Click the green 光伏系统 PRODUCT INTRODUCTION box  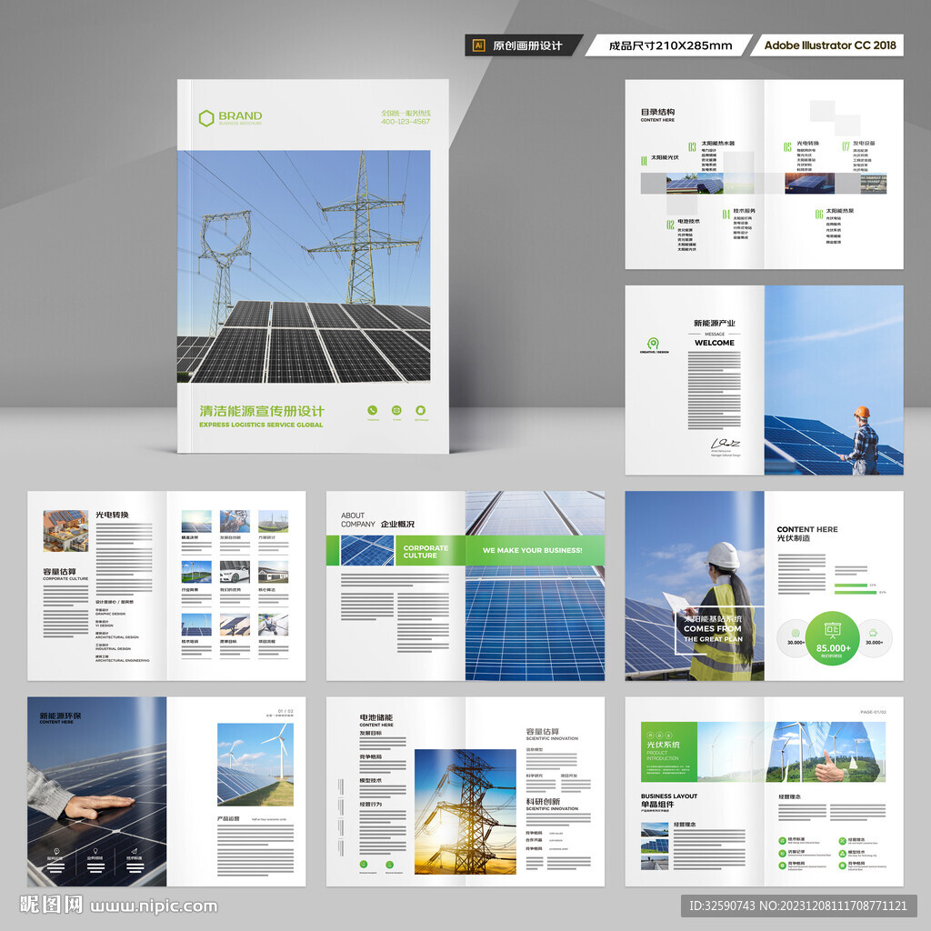click(x=668, y=752)
